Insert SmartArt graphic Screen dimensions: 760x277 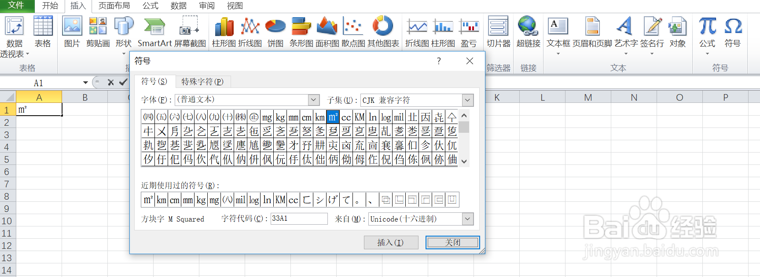point(154,32)
